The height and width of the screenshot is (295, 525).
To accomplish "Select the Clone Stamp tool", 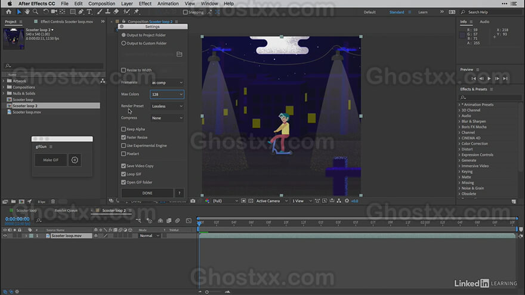I will (107, 12).
